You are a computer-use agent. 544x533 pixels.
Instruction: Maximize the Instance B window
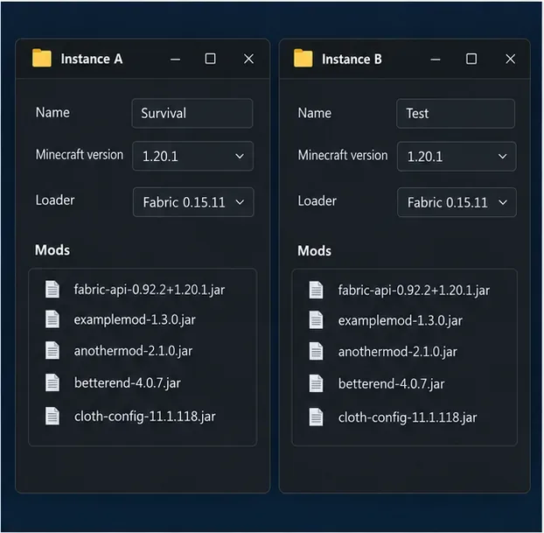[x=471, y=59]
